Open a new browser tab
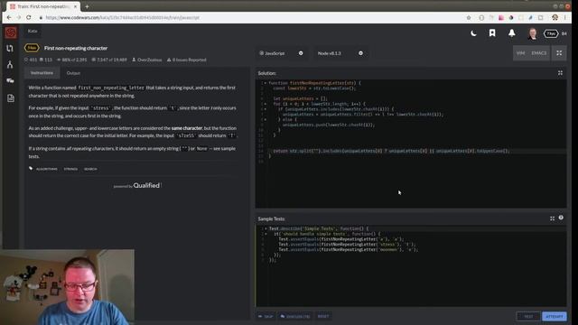Viewport: 578px width, 325px height. pos(87,6)
